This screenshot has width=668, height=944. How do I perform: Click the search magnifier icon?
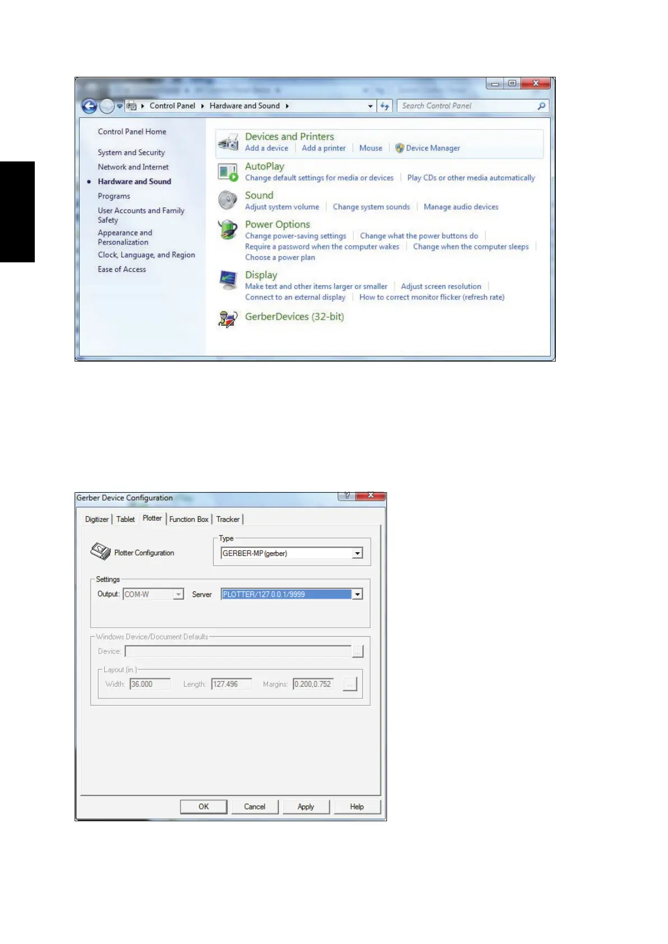pyautogui.click(x=541, y=106)
